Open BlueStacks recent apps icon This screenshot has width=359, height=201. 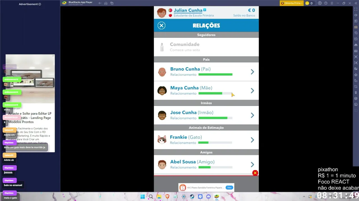click(112, 3)
